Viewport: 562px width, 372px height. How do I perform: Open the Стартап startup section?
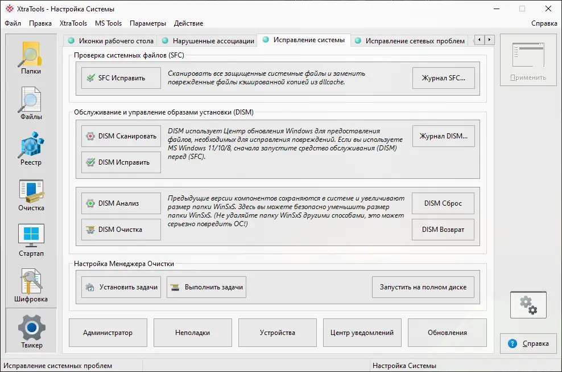coord(31,240)
